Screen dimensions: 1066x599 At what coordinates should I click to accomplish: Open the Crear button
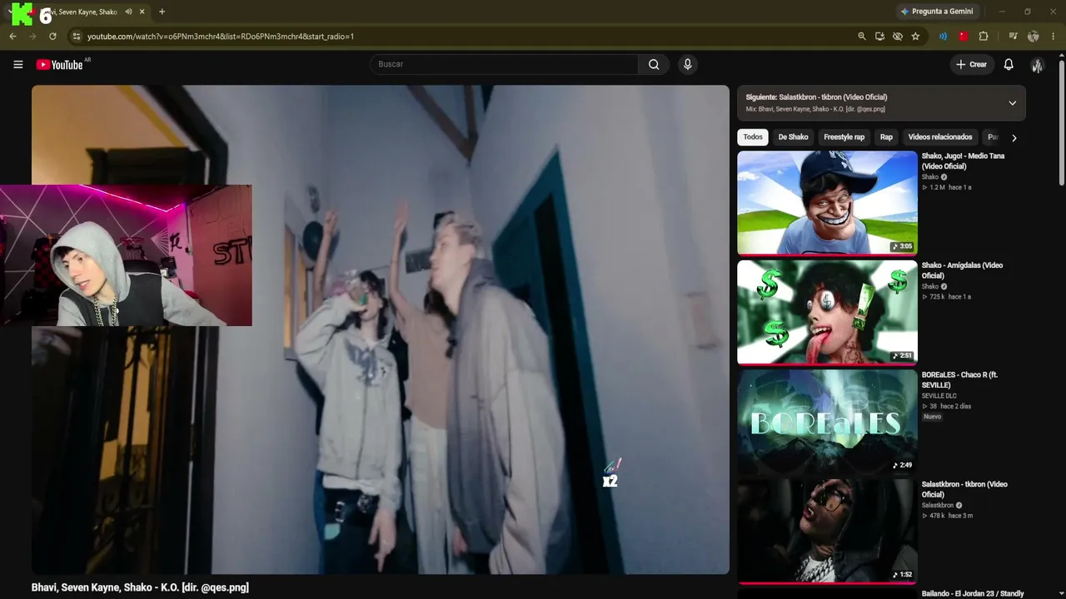(972, 64)
